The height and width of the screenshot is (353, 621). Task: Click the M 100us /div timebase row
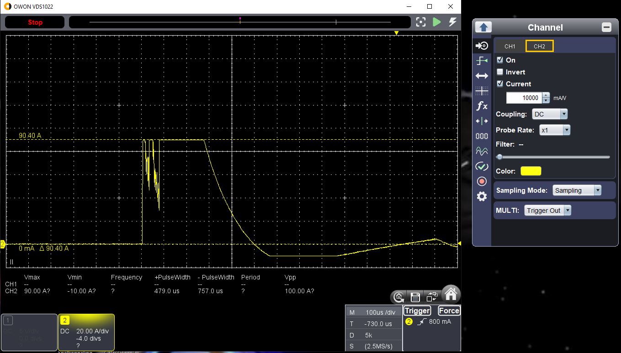pyautogui.click(x=373, y=312)
